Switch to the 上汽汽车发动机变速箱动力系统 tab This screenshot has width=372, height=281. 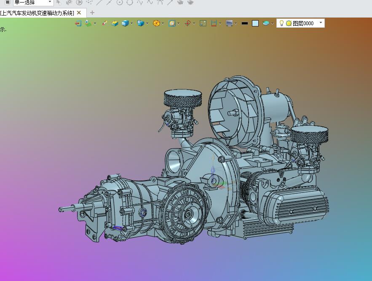point(37,13)
